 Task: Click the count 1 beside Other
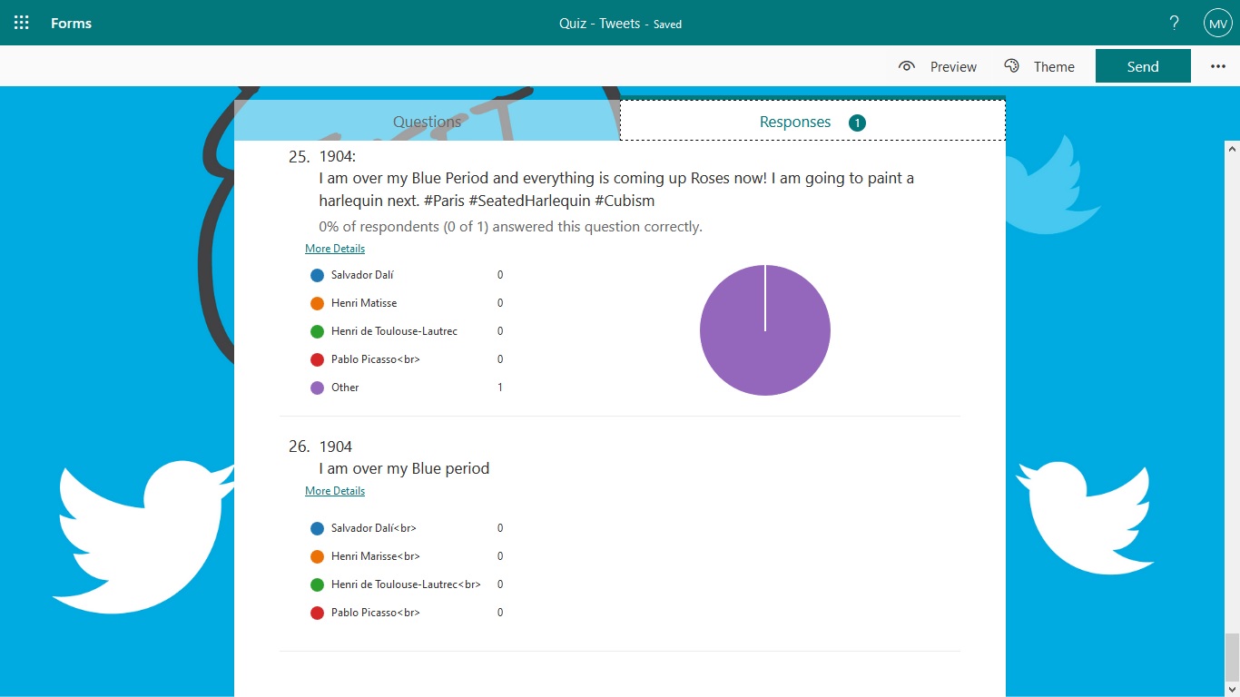tap(500, 388)
